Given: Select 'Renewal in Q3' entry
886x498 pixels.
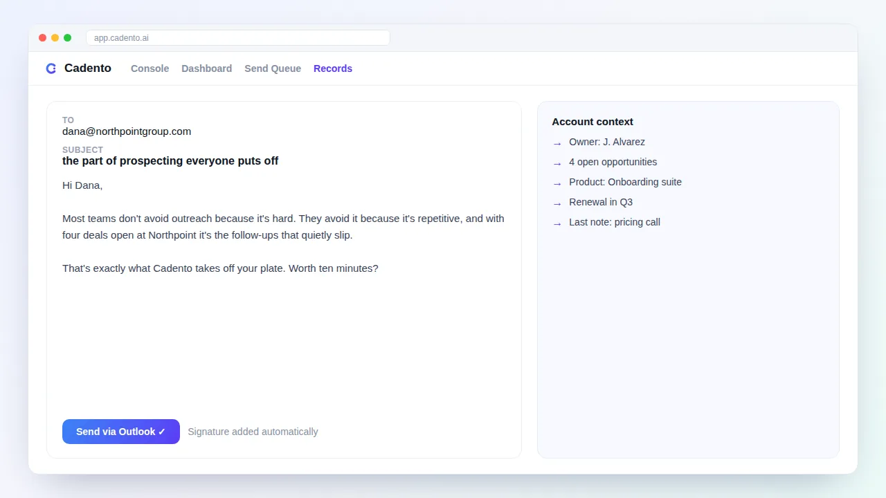Looking at the screenshot, I should coord(601,202).
